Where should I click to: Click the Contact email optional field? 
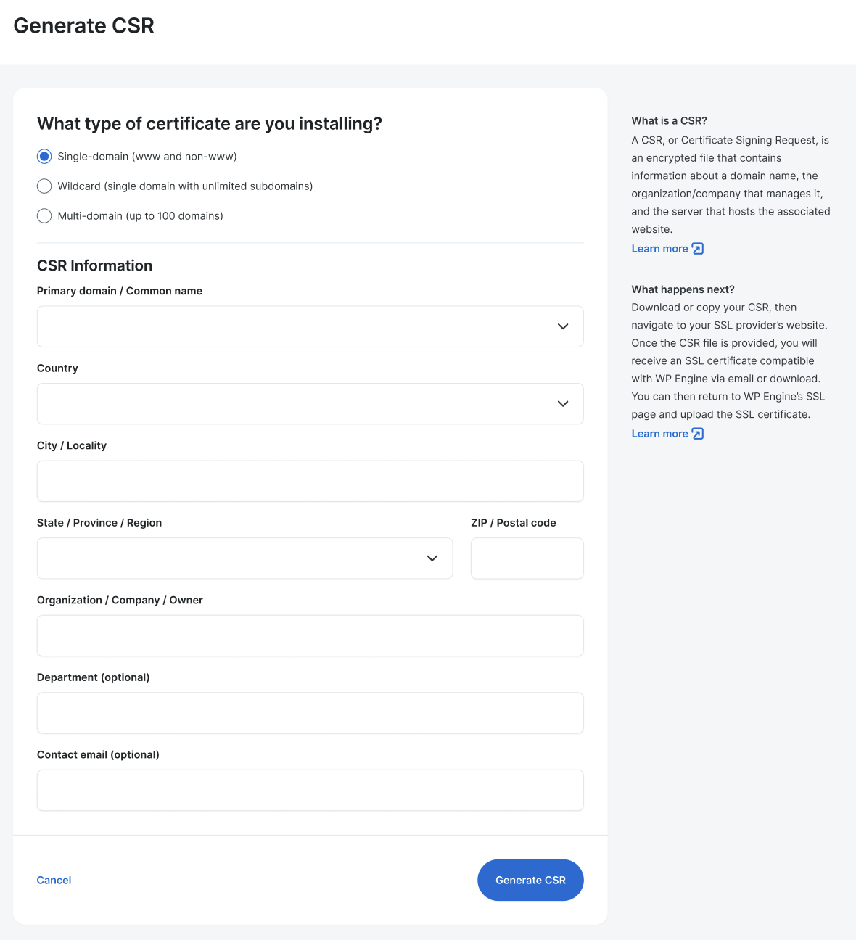click(x=310, y=790)
